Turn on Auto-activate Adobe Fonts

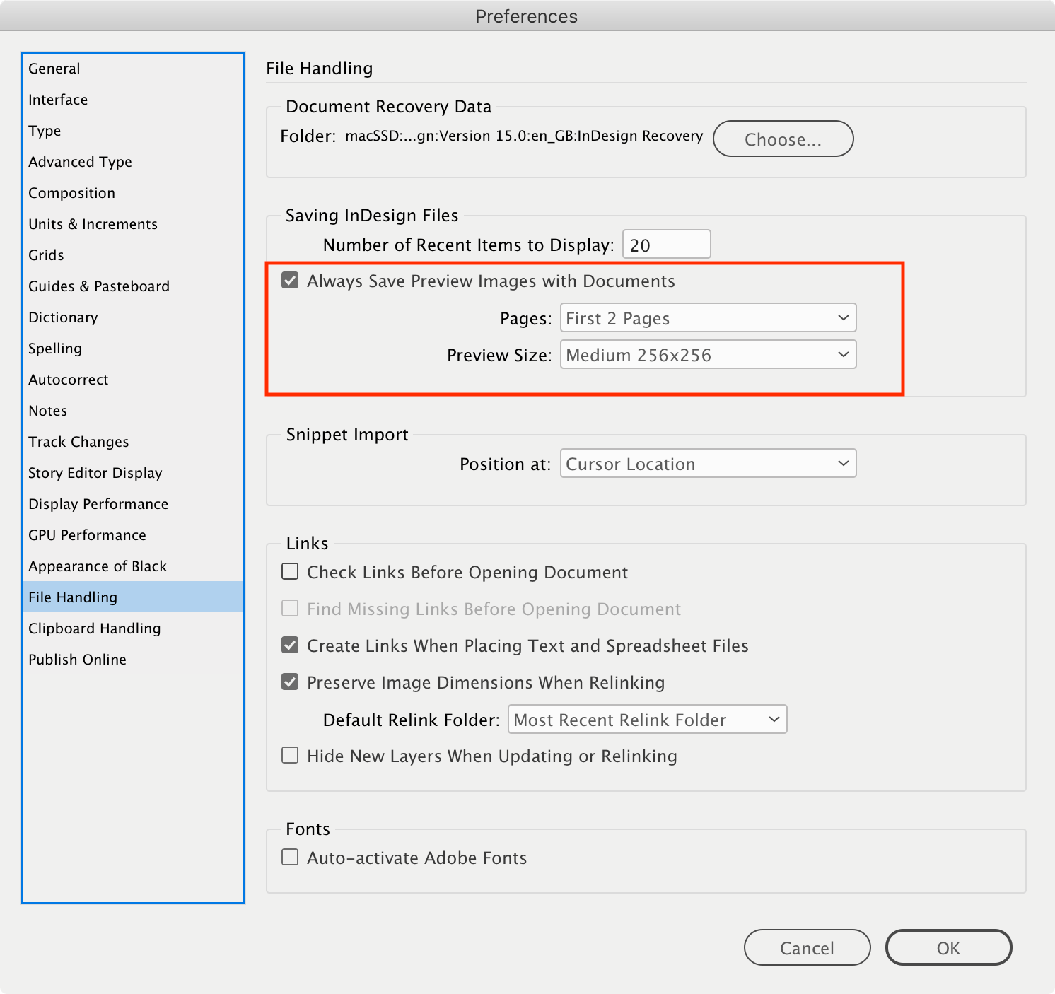click(x=290, y=858)
